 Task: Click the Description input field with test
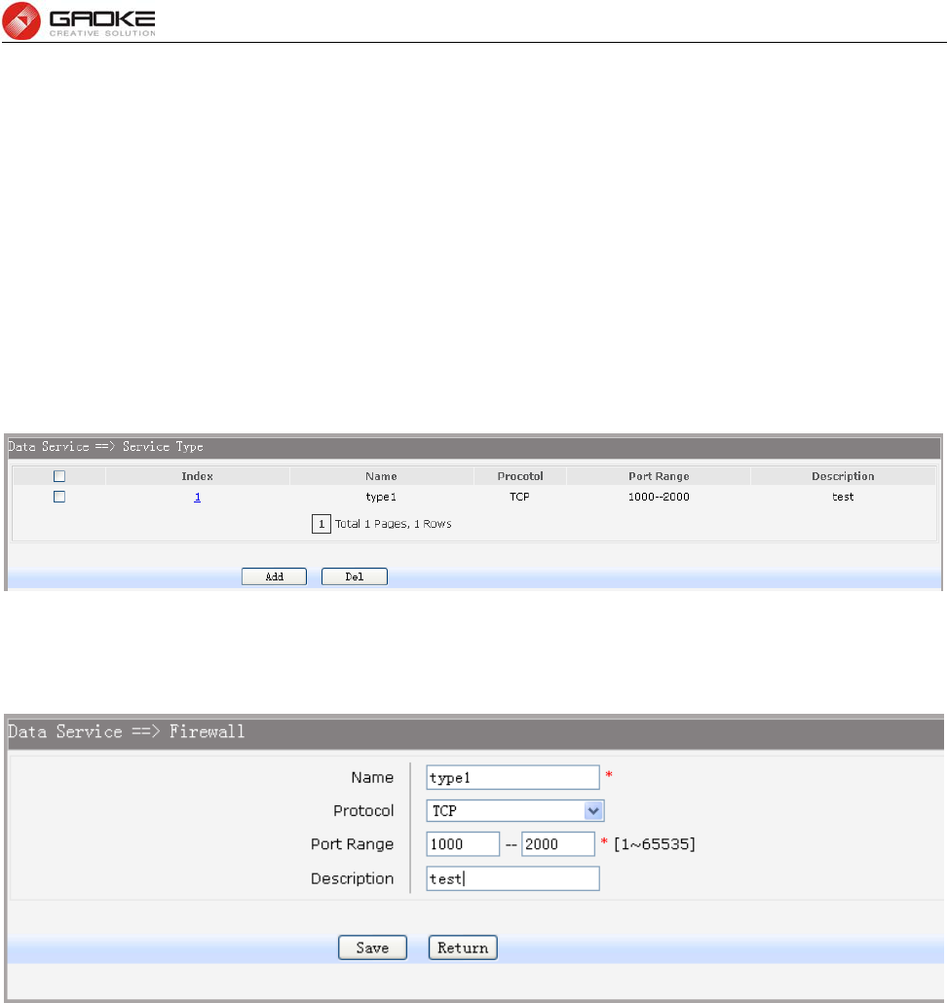[x=512, y=878]
